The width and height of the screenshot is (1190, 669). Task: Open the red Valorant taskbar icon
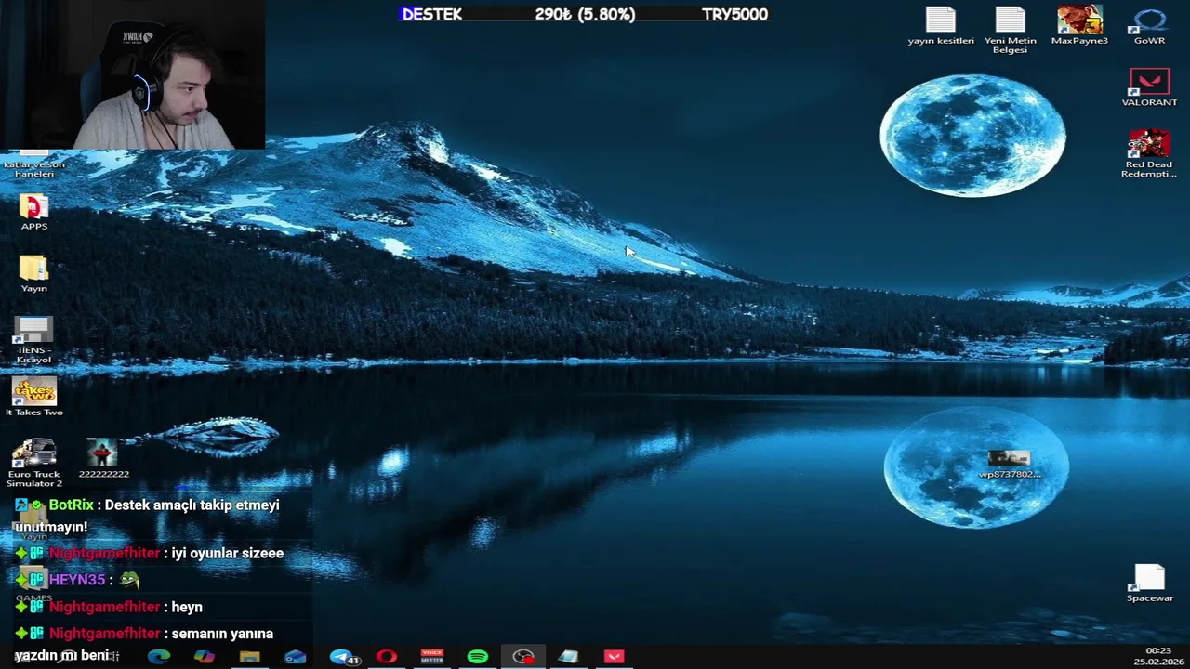click(615, 656)
